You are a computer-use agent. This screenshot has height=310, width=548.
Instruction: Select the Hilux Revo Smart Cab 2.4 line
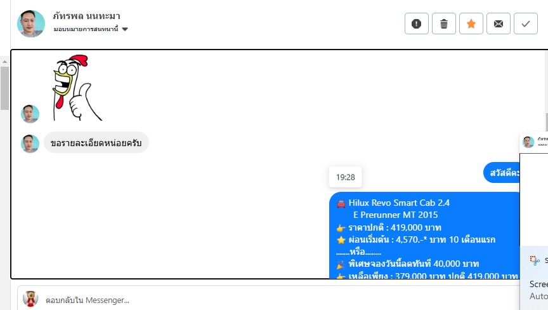(x=393, y=203)
